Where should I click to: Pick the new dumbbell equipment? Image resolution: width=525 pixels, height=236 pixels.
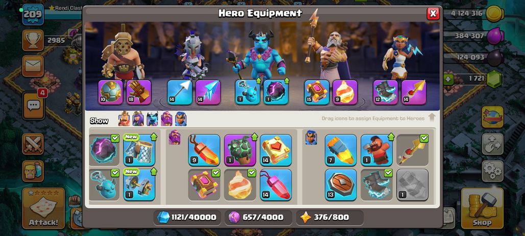[139, 185]
